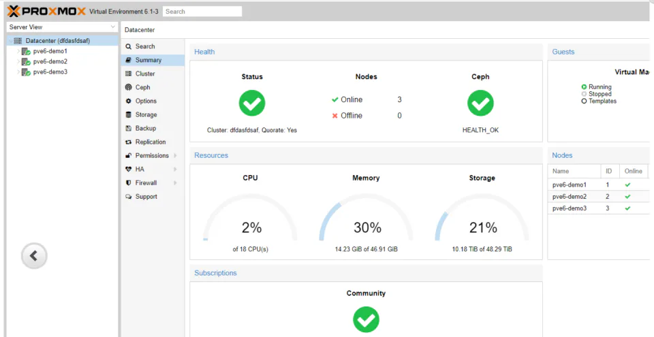Click the HA heartbeat icon
The height and width of the screenshot is (337, 654).
pos(129,170)
